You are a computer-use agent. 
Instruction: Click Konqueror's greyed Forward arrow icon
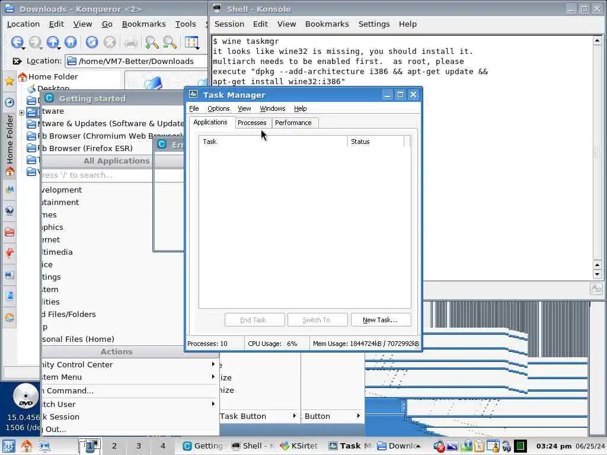[35, 42]
